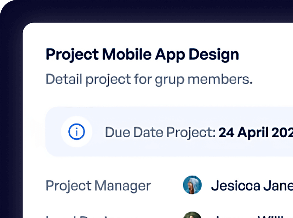Open Jesicca Jane's profile avatar
This screenshot has height=218, width=293.
click(x=192, y=185)
